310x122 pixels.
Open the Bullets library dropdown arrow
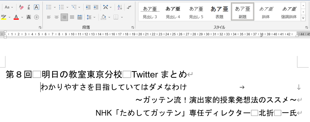pyautogui.click(x=55, y=7)
